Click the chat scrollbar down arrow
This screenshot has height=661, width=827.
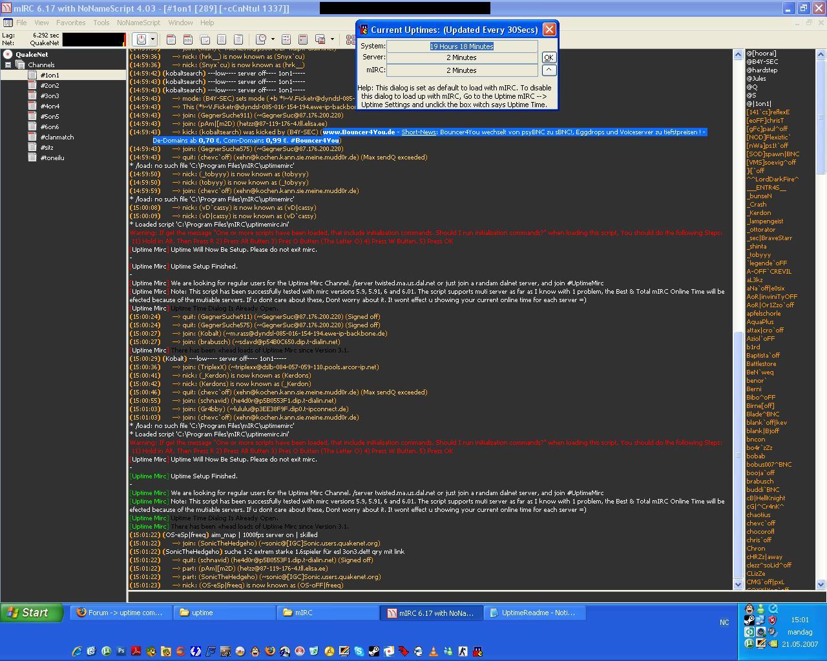coord(738,584)
